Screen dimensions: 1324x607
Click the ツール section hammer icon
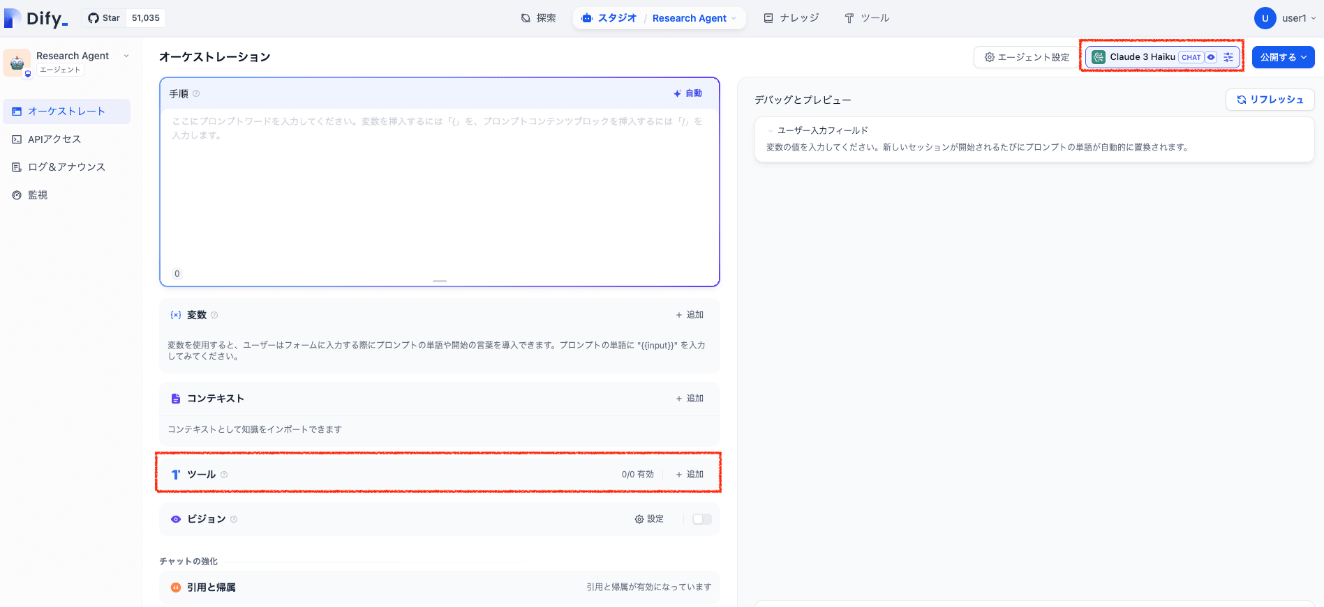pyautogui.click(x=176, y=475)
